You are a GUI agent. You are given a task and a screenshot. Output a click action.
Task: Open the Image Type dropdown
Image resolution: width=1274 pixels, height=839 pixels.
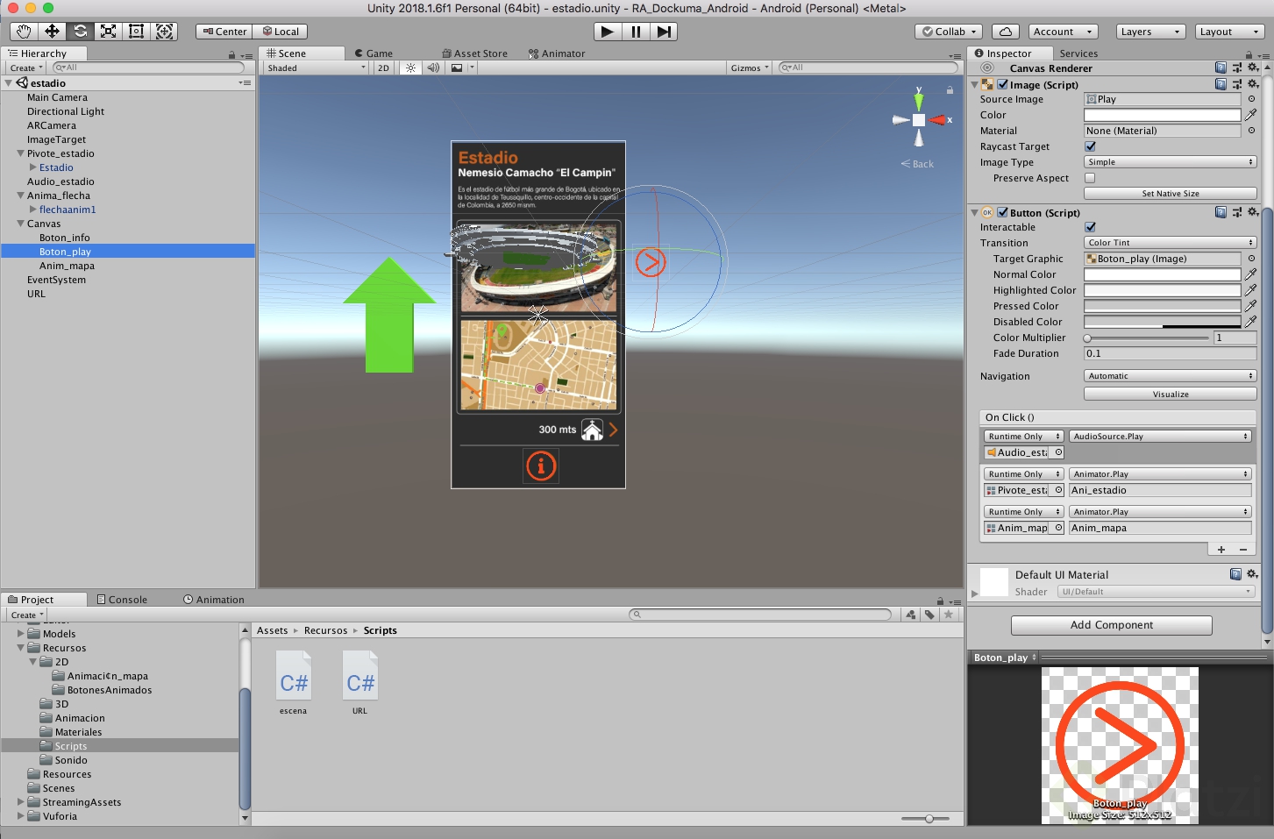point(1170,162)
